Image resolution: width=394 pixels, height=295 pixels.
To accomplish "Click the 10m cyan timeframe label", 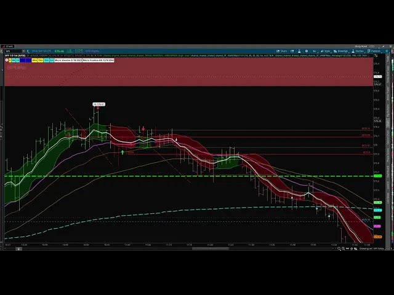I will click(47, 60).
